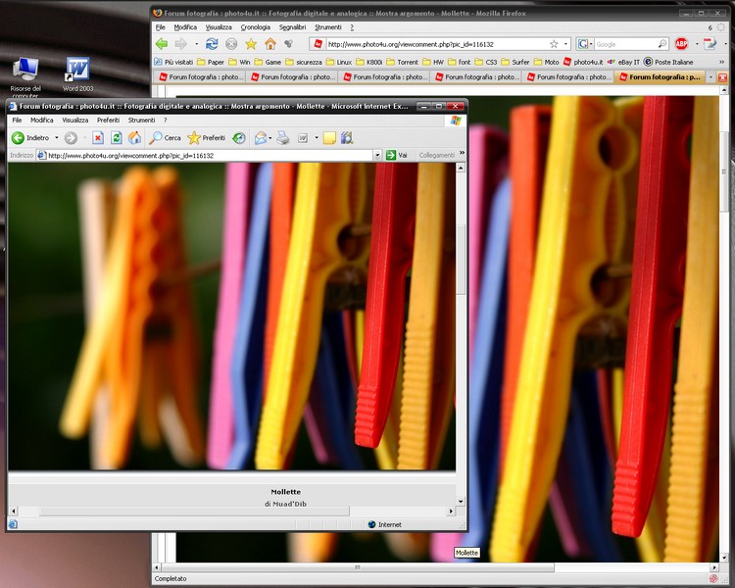This screenshot has width=735, height=588.
Task: Open the Firefox list-all-tabs dropdown
Action: (x=710, y=76)
